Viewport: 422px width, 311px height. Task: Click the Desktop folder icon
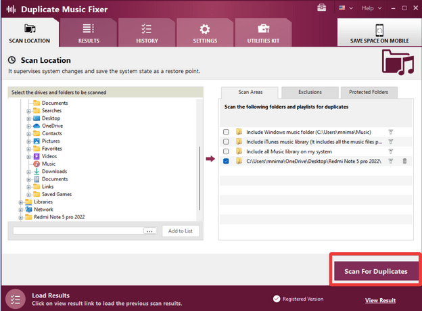(37, 118)
